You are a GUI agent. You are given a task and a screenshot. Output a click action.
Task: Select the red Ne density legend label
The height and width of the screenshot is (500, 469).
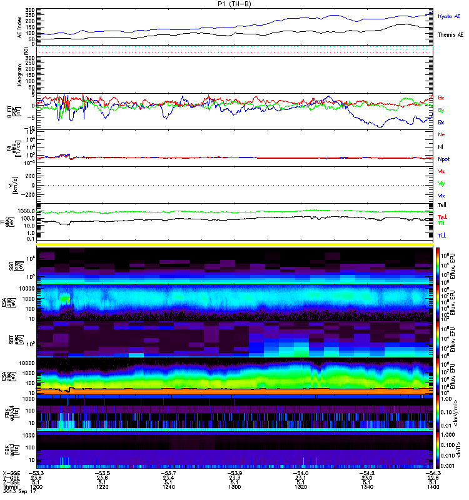[441, 134]
